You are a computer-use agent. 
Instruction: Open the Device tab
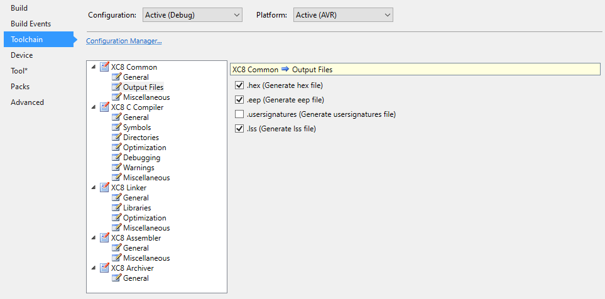(x=22, y=55)
